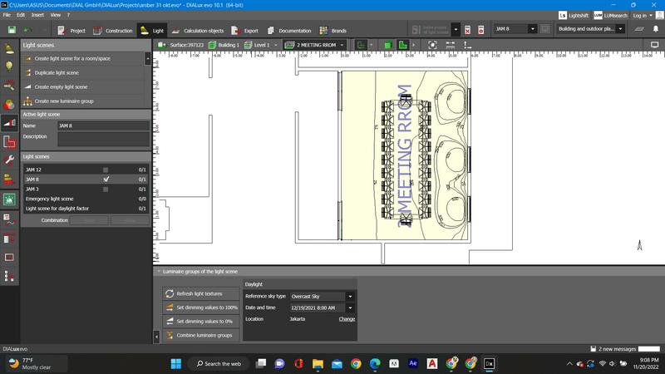The width and height of the screenshot is (665, 374).
Task: Enable the JAM 3 light scene checkbox
Action: (106, 189)
